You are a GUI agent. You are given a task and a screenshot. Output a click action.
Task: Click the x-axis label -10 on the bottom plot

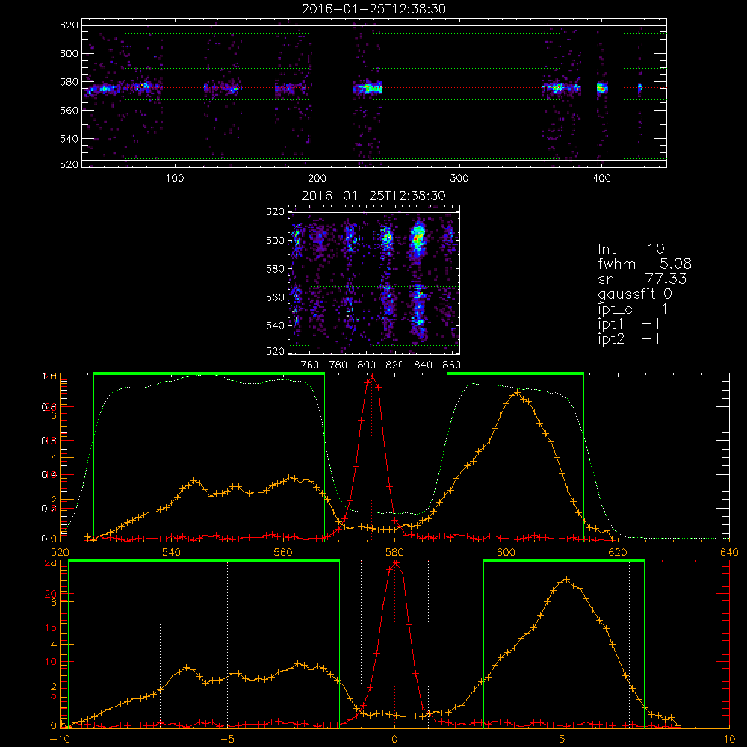click(x=60, y=739)
